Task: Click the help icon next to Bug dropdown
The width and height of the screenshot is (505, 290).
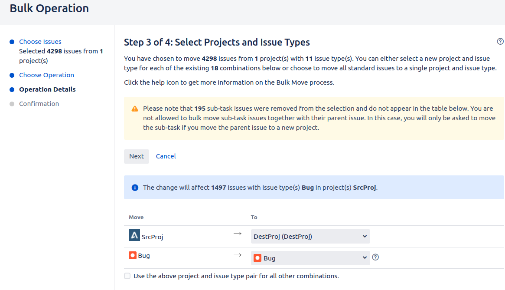Action: point(376,257)
